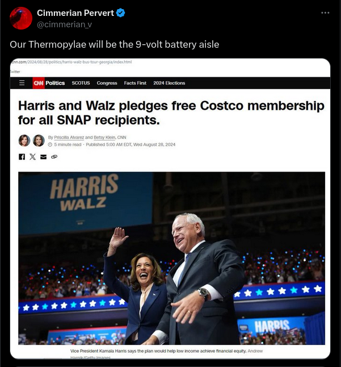Open the Congress navigation item
The image size is (341, 367).
pyautogui.click(x=107, y=83)
